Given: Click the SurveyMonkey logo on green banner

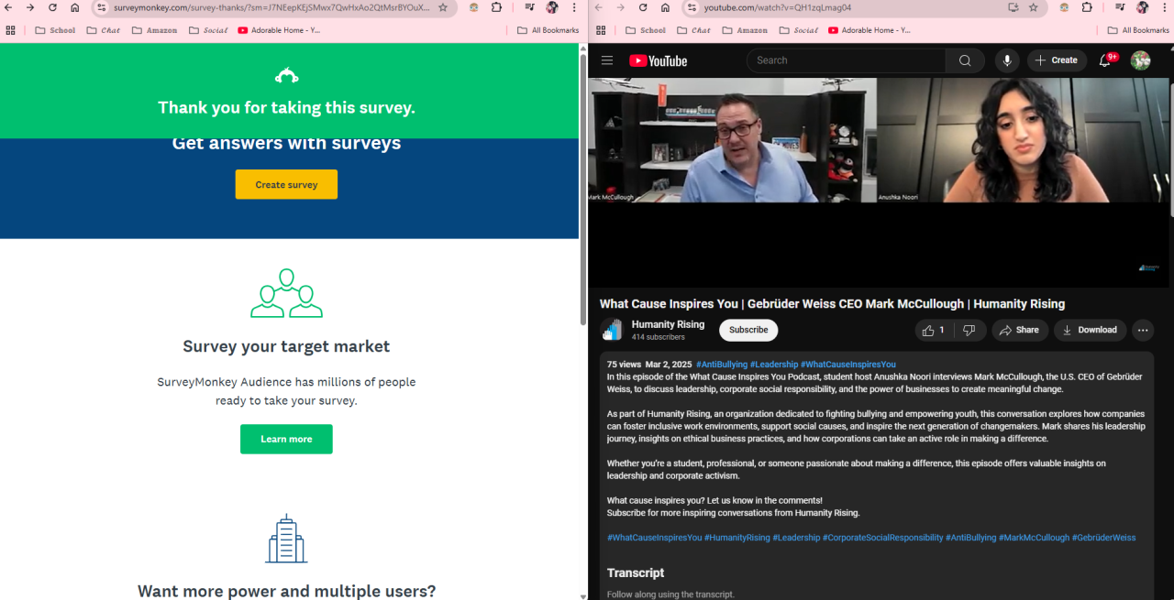Looking at the screenshot, I should pos(286,75).
